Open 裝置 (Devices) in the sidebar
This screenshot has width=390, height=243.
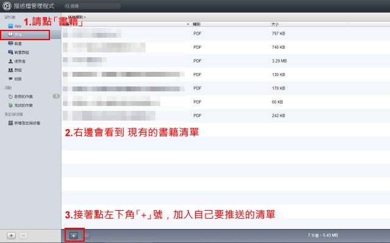(x=15, y=43)
